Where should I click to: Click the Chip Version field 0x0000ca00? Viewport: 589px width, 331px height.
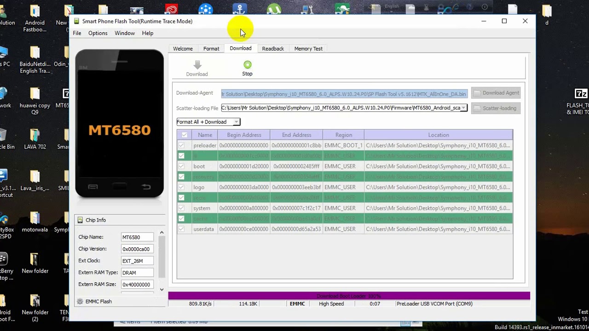137,249
